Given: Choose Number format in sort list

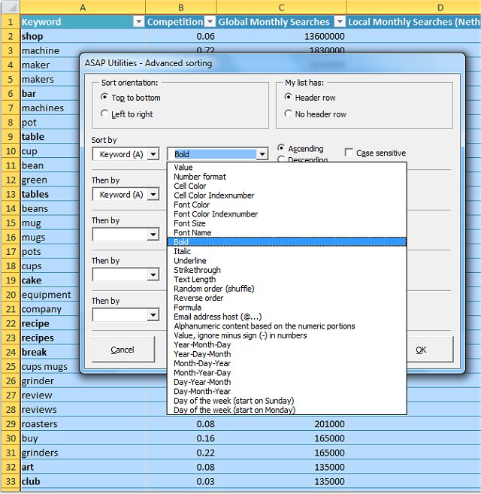Looking at the screenshot, I should 286,177.
